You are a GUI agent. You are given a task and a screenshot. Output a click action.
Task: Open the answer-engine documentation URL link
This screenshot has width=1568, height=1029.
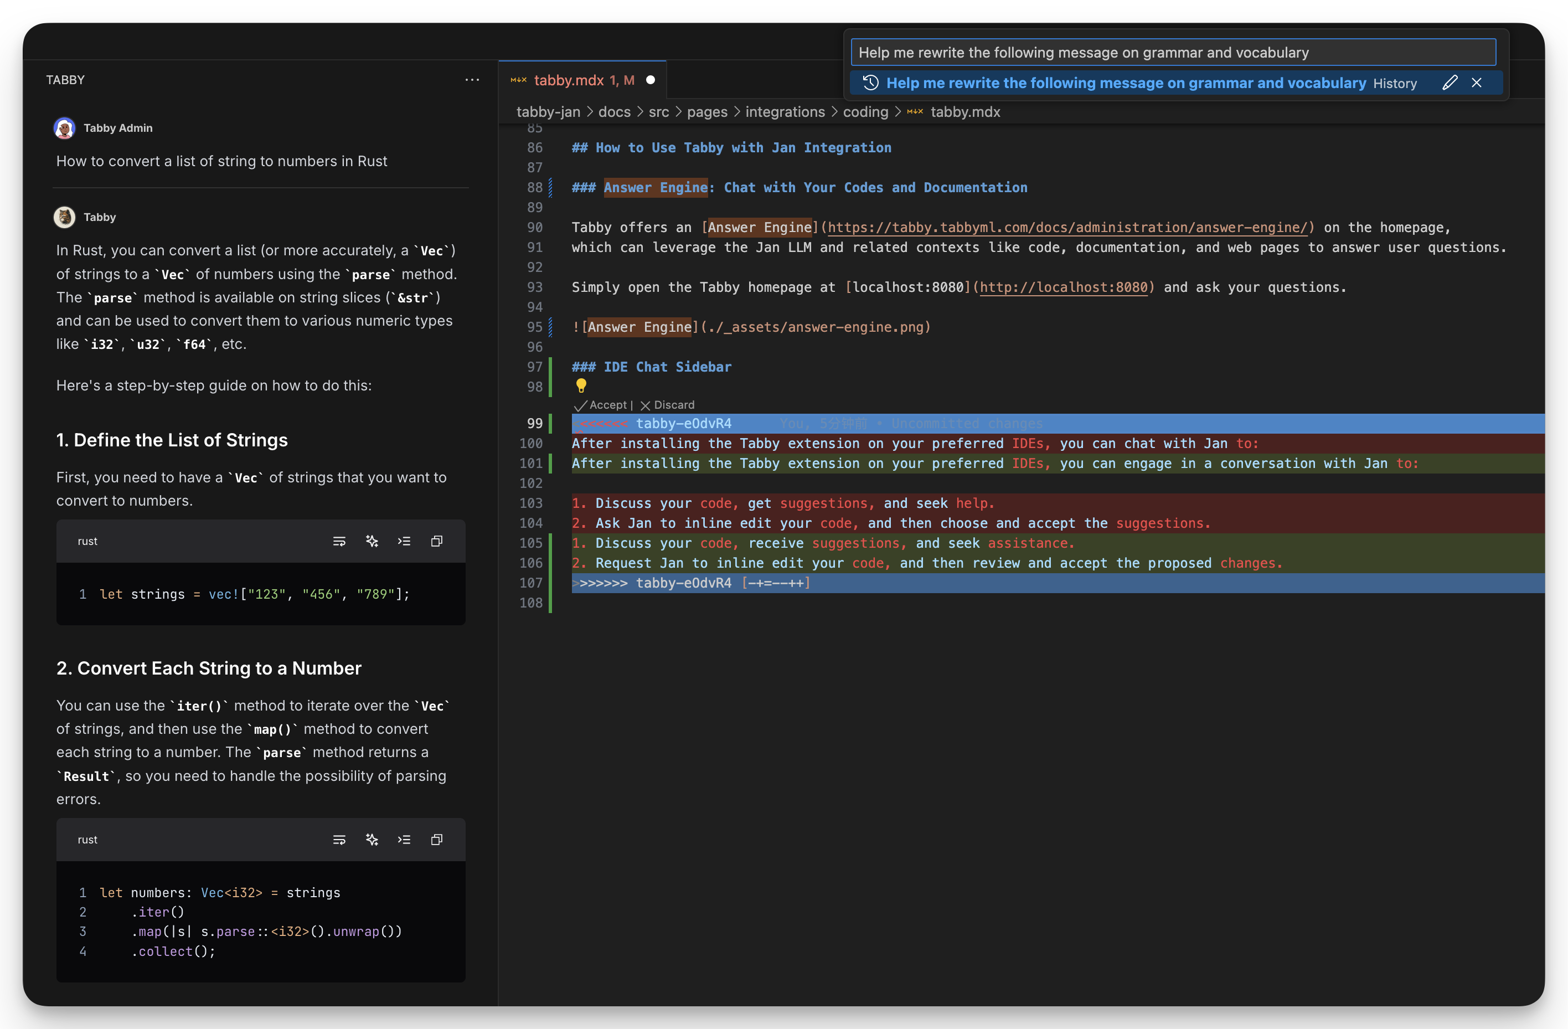tap(1067, 228)
